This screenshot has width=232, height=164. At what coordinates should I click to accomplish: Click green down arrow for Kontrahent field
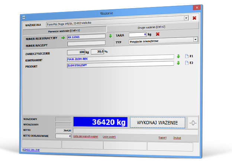[x=178, y=57]
